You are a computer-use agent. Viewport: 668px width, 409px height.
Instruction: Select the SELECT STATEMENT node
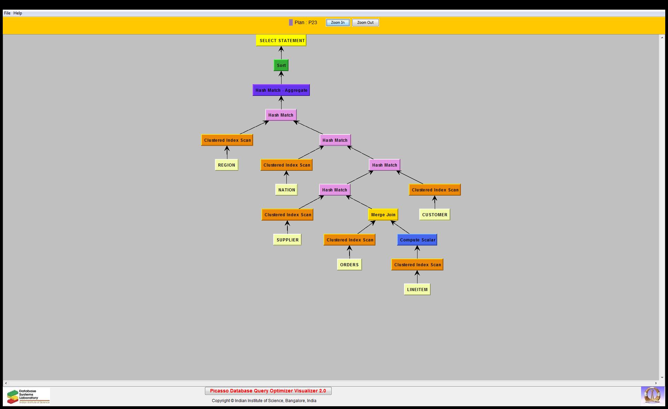pos(281,40)
